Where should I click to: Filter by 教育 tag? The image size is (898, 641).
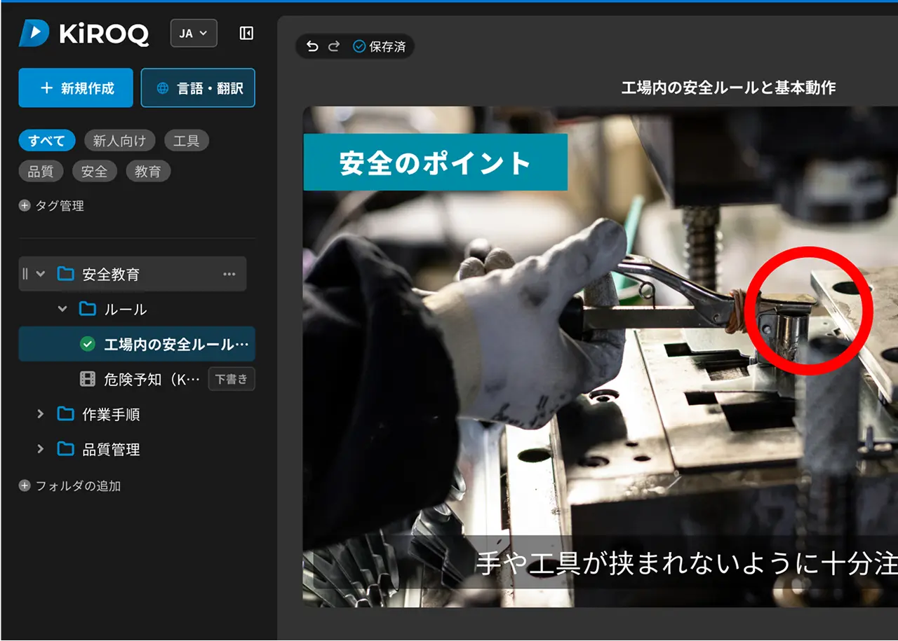(x=148, y=172)
